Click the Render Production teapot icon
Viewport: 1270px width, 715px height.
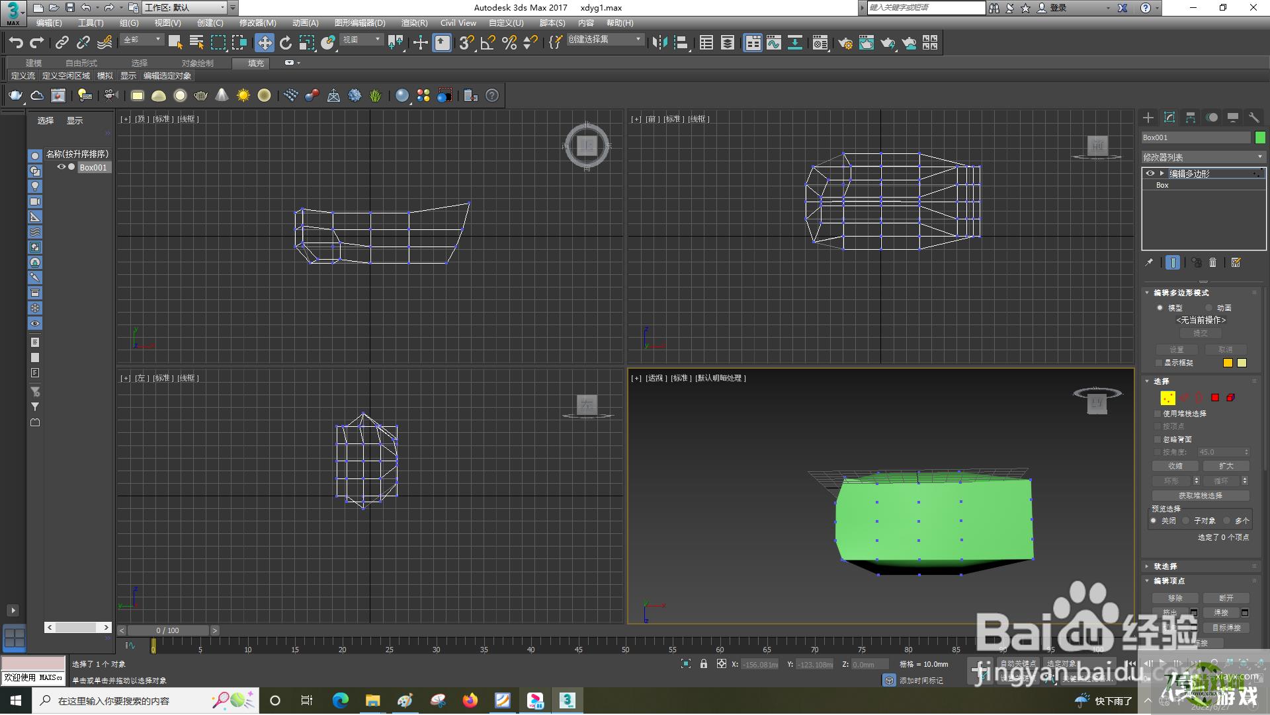[x=888, y=43]
